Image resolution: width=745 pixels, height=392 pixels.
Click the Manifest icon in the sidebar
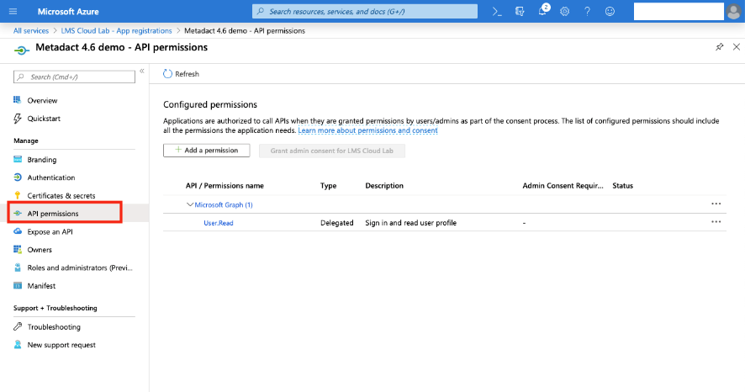pyautogui.click(x=18, y=285)
